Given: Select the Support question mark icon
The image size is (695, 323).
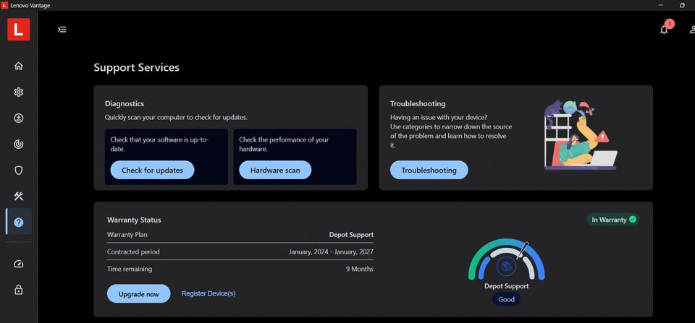Looking at the screenshot, I should [19, 222].
